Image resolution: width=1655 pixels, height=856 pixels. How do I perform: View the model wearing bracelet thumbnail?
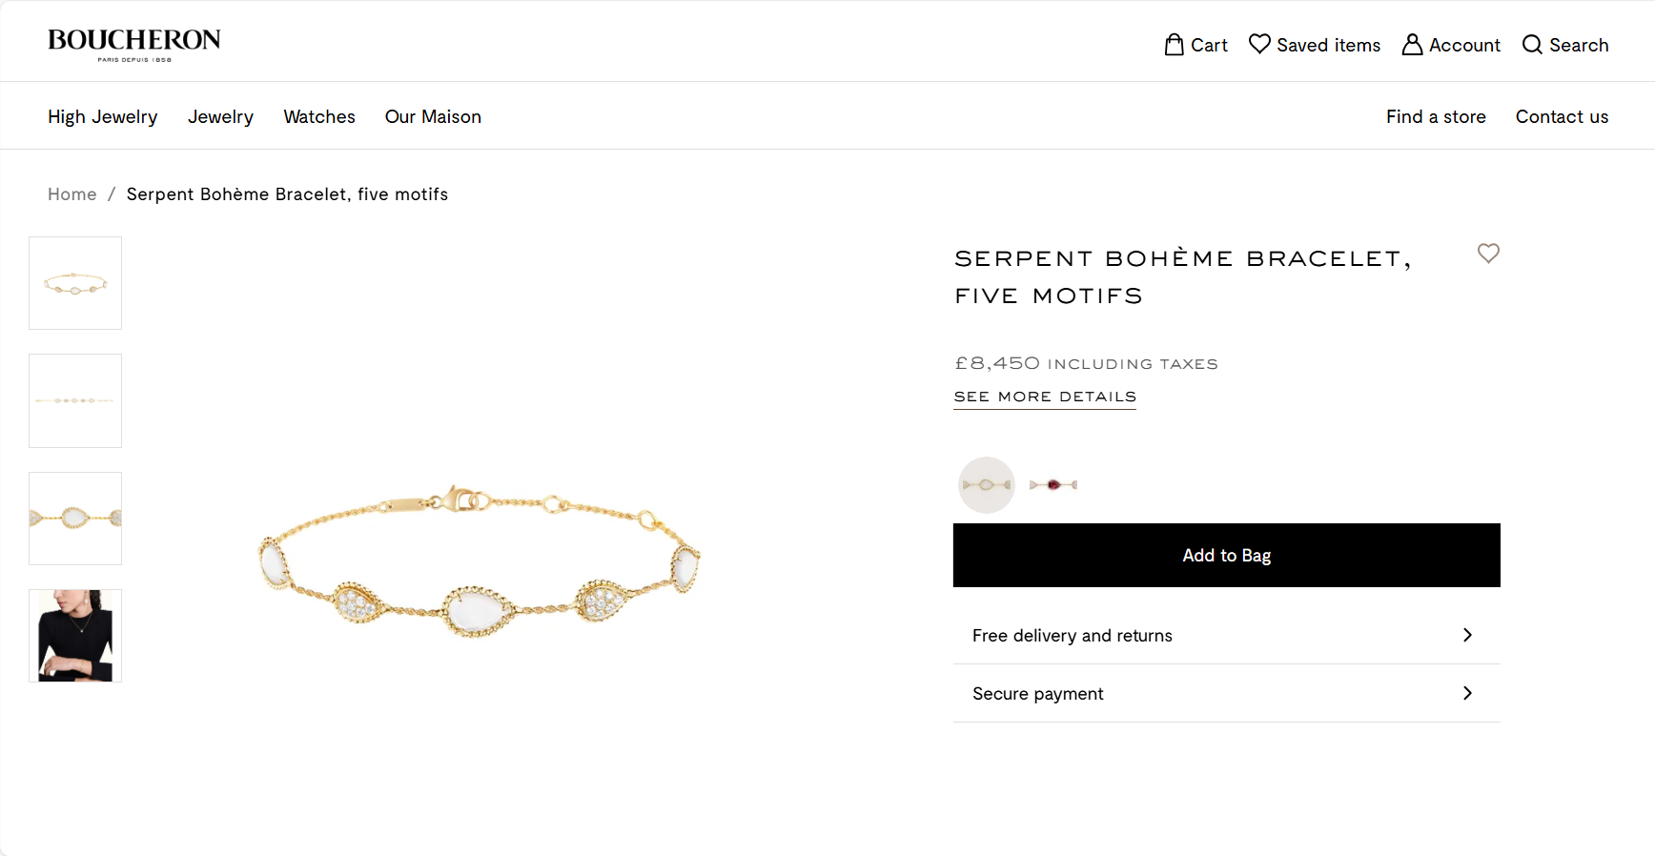[x=75, y=636]
